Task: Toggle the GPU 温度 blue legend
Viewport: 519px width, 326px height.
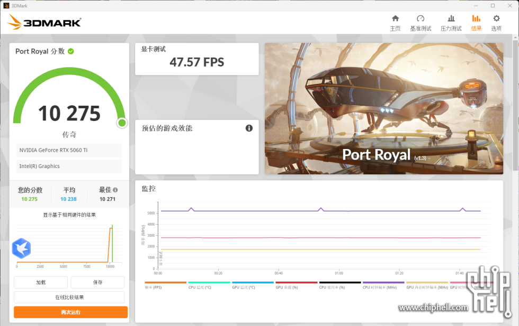Action: coord(253,285)
